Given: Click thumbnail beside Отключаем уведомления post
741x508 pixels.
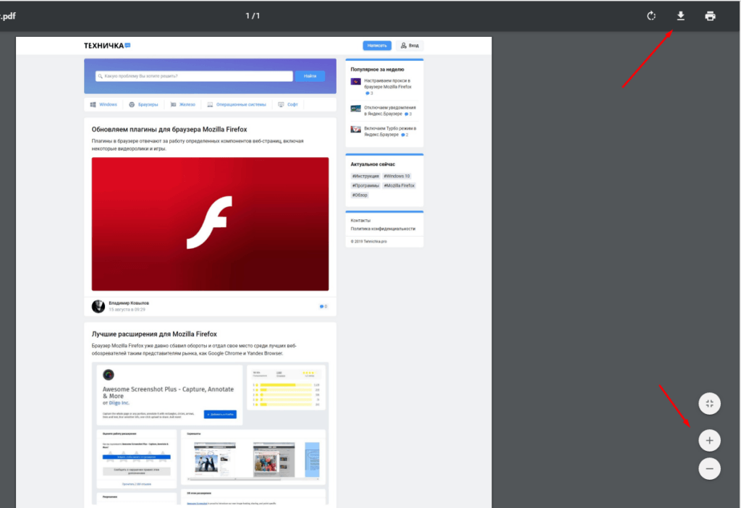Looking at the screenshot, I should pyautogui.click(x=356, y=109).
